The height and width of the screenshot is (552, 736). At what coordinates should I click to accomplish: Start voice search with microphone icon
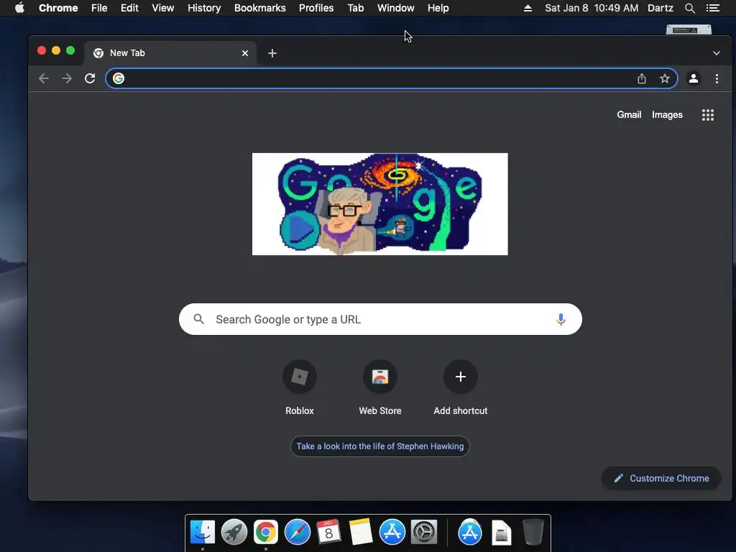(x=561, y=319)
